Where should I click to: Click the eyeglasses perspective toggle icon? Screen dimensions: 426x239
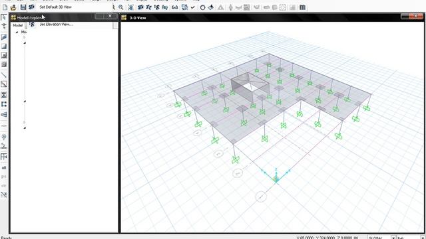pos(174,7)
